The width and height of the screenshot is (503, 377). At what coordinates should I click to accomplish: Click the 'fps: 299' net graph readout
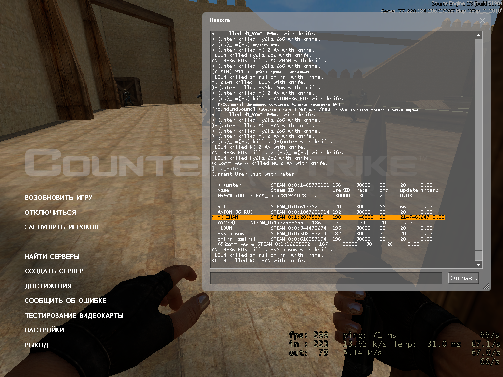tap(308, 335)
